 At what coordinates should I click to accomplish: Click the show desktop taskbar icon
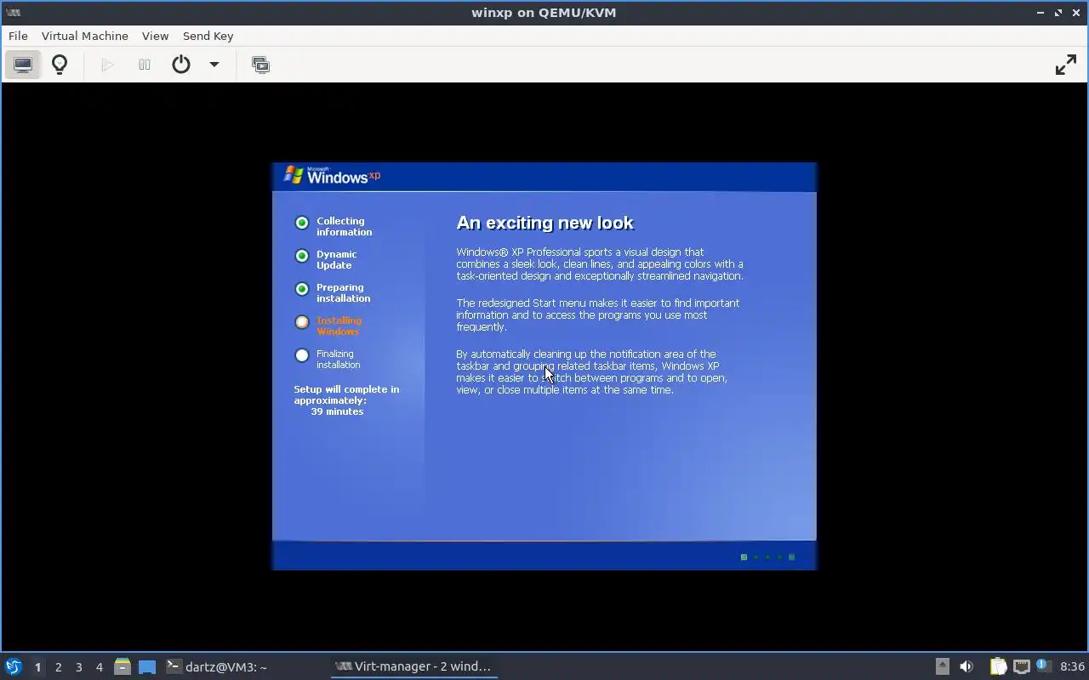pyautogui.click(x=147, y=666)
